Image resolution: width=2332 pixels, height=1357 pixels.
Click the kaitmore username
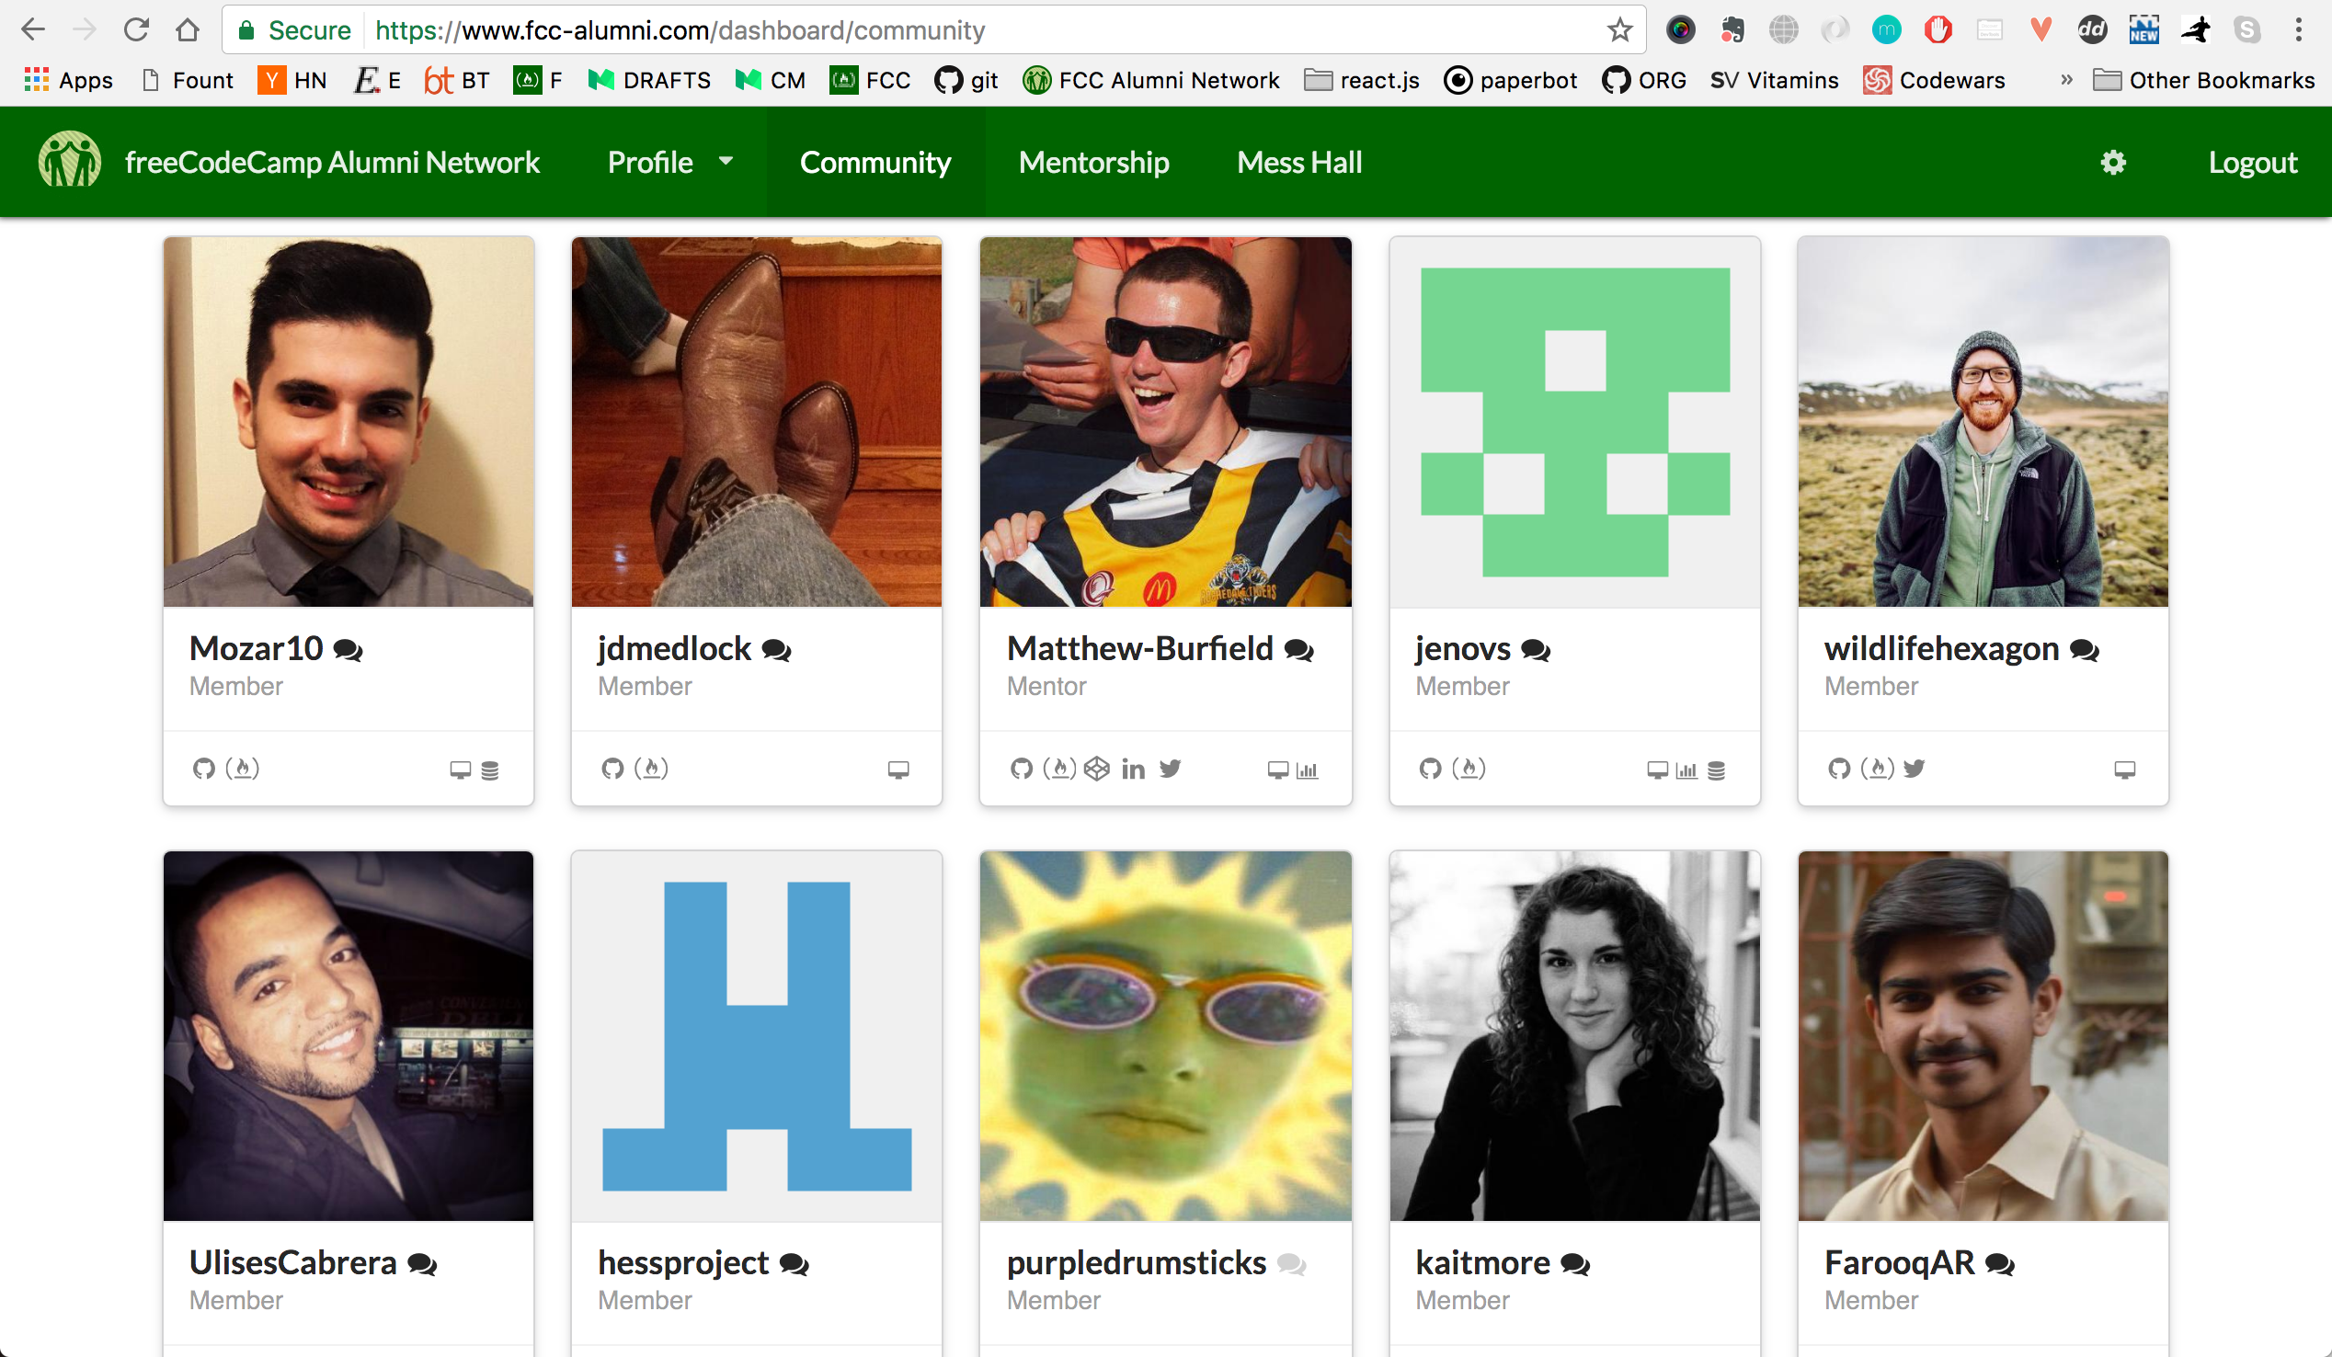(1482, 1263)
